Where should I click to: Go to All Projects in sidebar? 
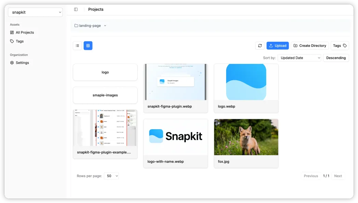[25, 32]
